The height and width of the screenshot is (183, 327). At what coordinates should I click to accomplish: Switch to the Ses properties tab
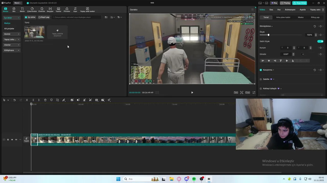[x=271, y=10]
